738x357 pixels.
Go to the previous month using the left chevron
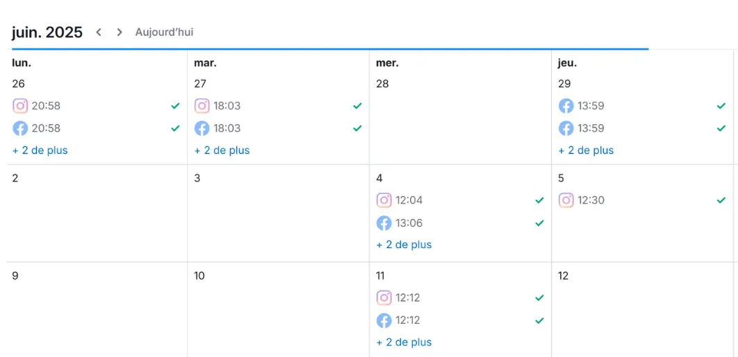tap(99, 32)
